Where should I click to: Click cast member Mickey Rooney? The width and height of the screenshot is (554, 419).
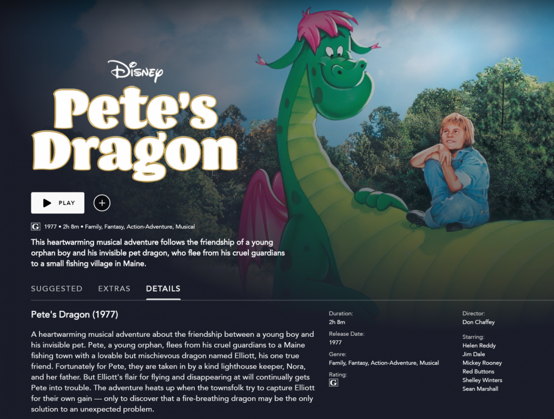pos(482,363)
